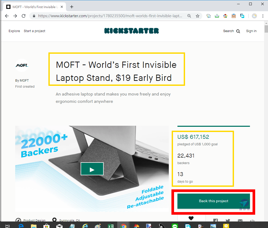Screen dimensions: 268x228
Task: Open a new browser tab
Action: [x=72, y=7]
